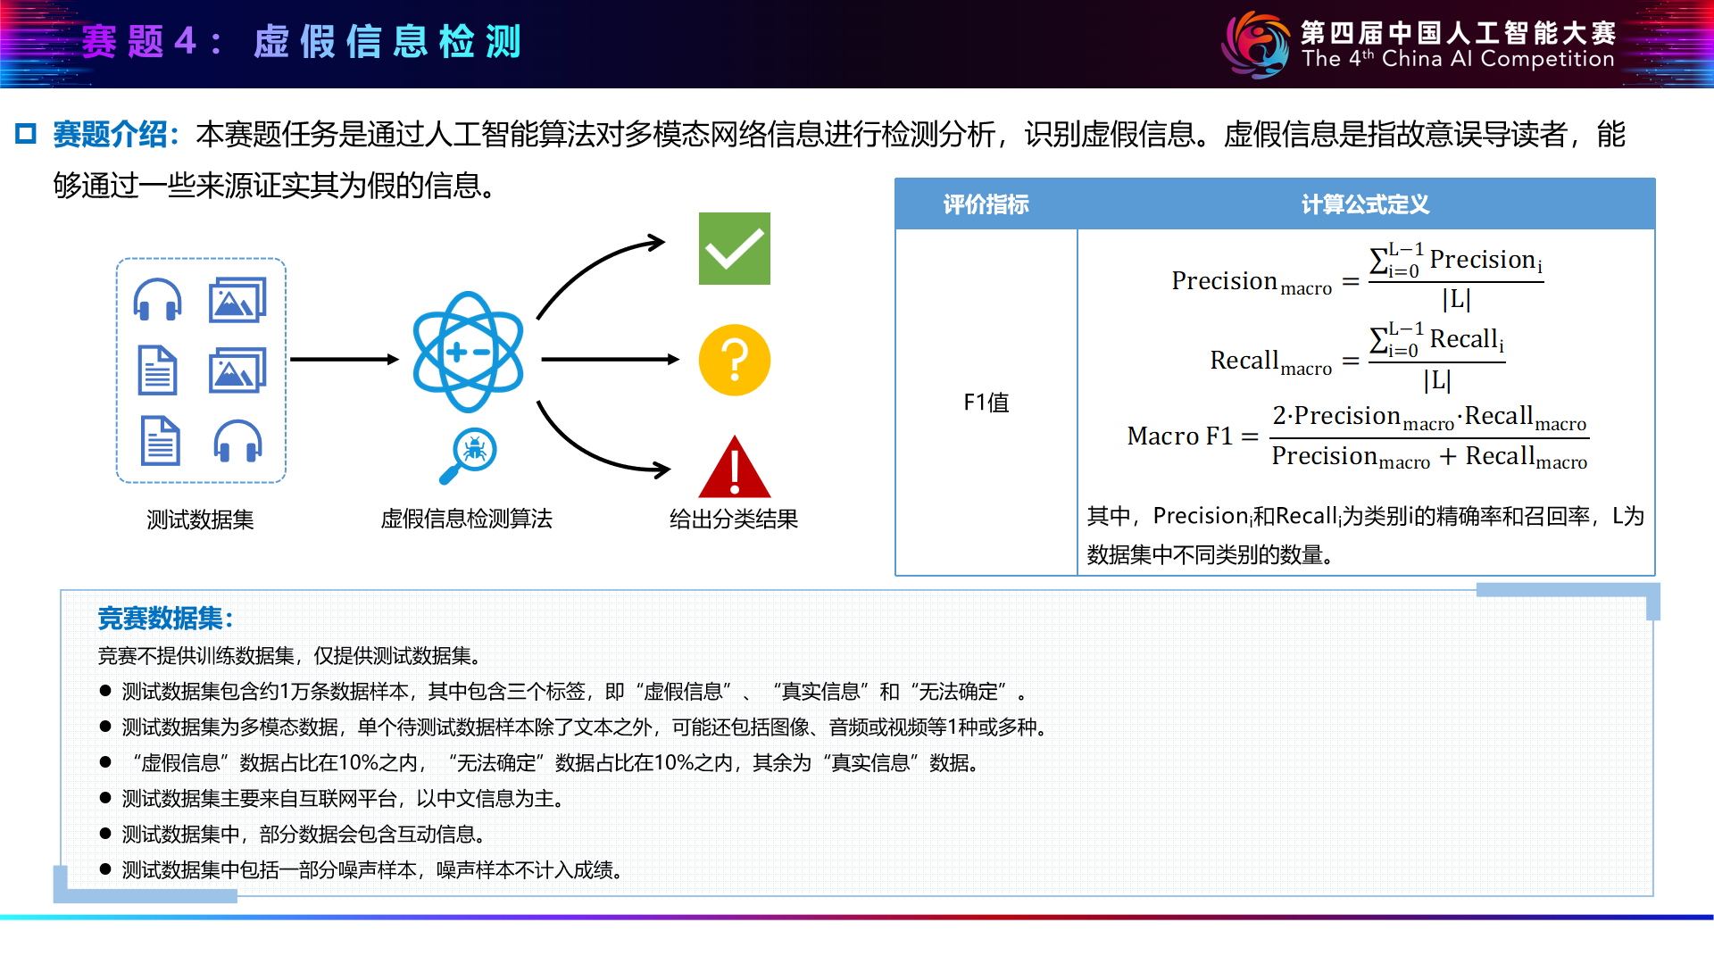
Task: Click the Recall macro formula
Action: pos(1358,357)
